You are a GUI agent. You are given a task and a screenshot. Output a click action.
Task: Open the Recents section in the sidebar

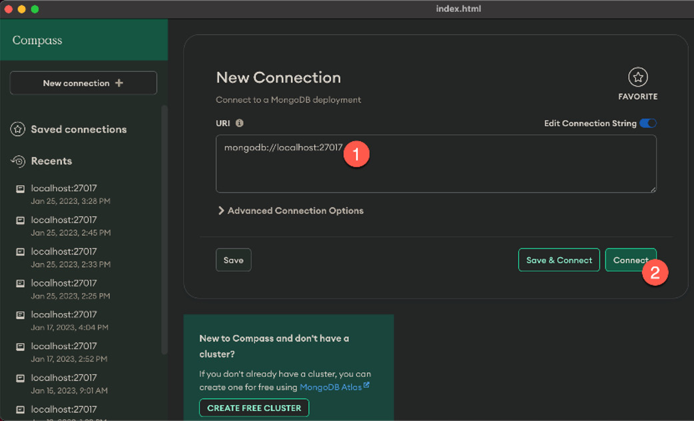click(x=41, y=161)
